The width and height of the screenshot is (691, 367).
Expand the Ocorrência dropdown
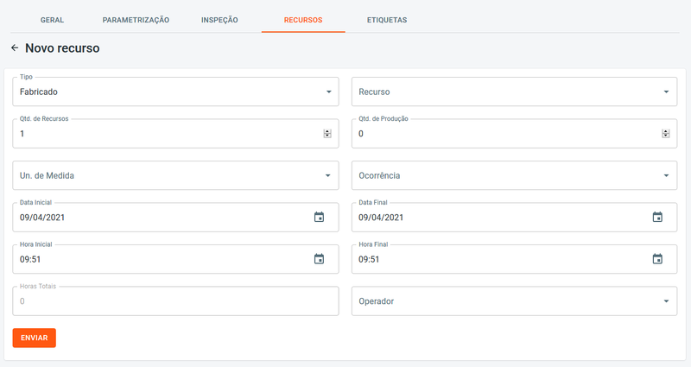pyautogui.click(x=514, y=175)
